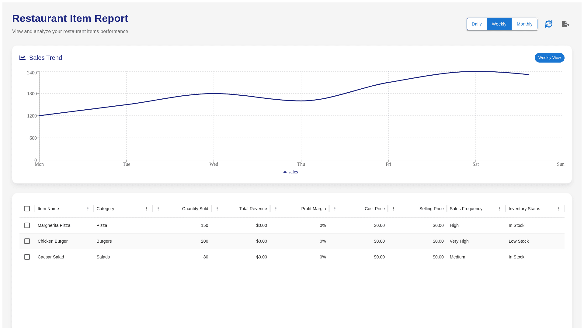Click the Sales Trend chart icon
Image resolution: width=584 pixels, height=328 pixels.
pos(23,58)
